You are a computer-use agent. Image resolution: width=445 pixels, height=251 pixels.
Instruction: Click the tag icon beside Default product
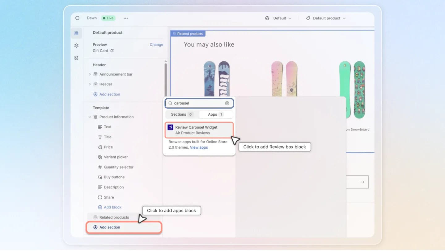click(308, 18)
